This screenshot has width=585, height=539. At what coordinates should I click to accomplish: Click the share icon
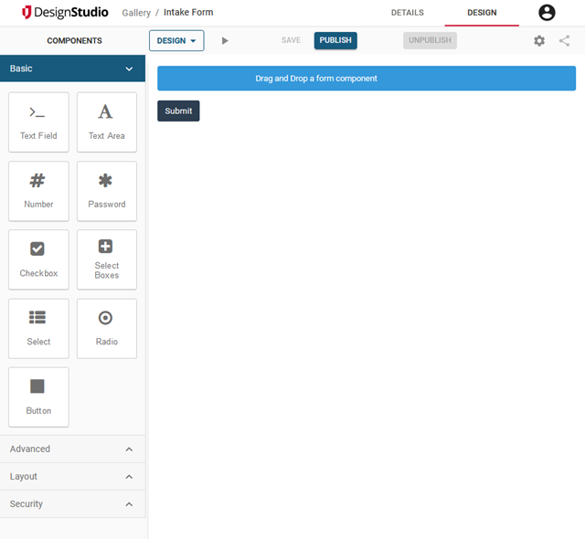(x=564, y=41)
